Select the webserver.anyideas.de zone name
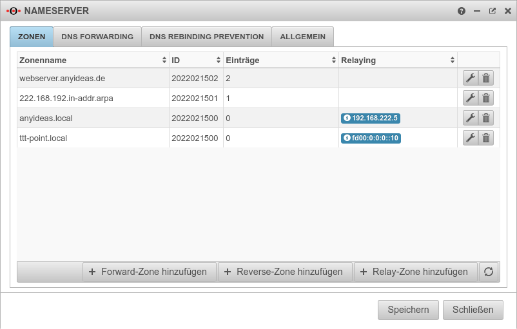 (x=63, y=79)
